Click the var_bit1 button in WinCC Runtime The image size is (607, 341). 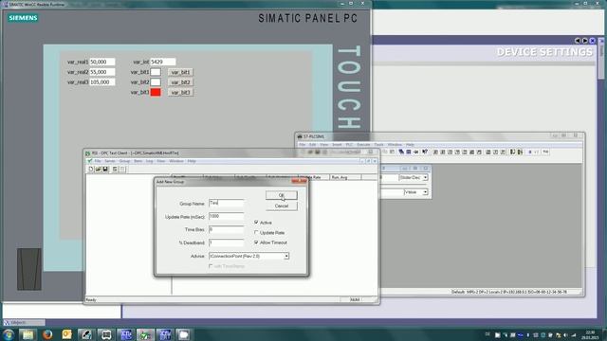[181, 72]
